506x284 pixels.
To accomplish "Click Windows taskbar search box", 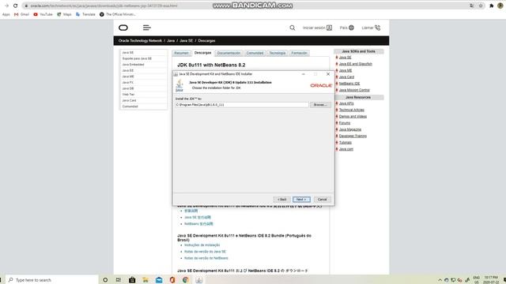I will pos(52,280).
